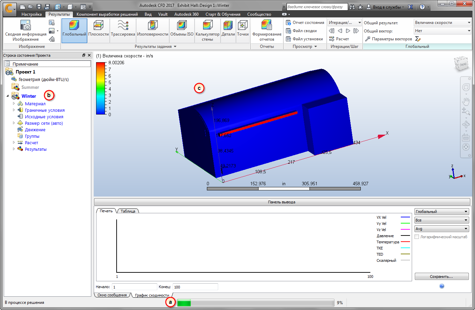475x310 pixels.
Task: Open Параметры векторов vector settings
Action: (388, 39)
